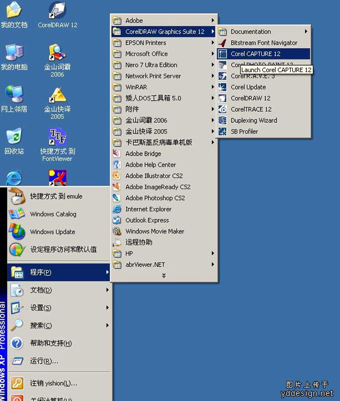Launch 快捷方式 到 emule shortcut
Image resolution: width=340 pixels, height=401 pixels.
59,196
